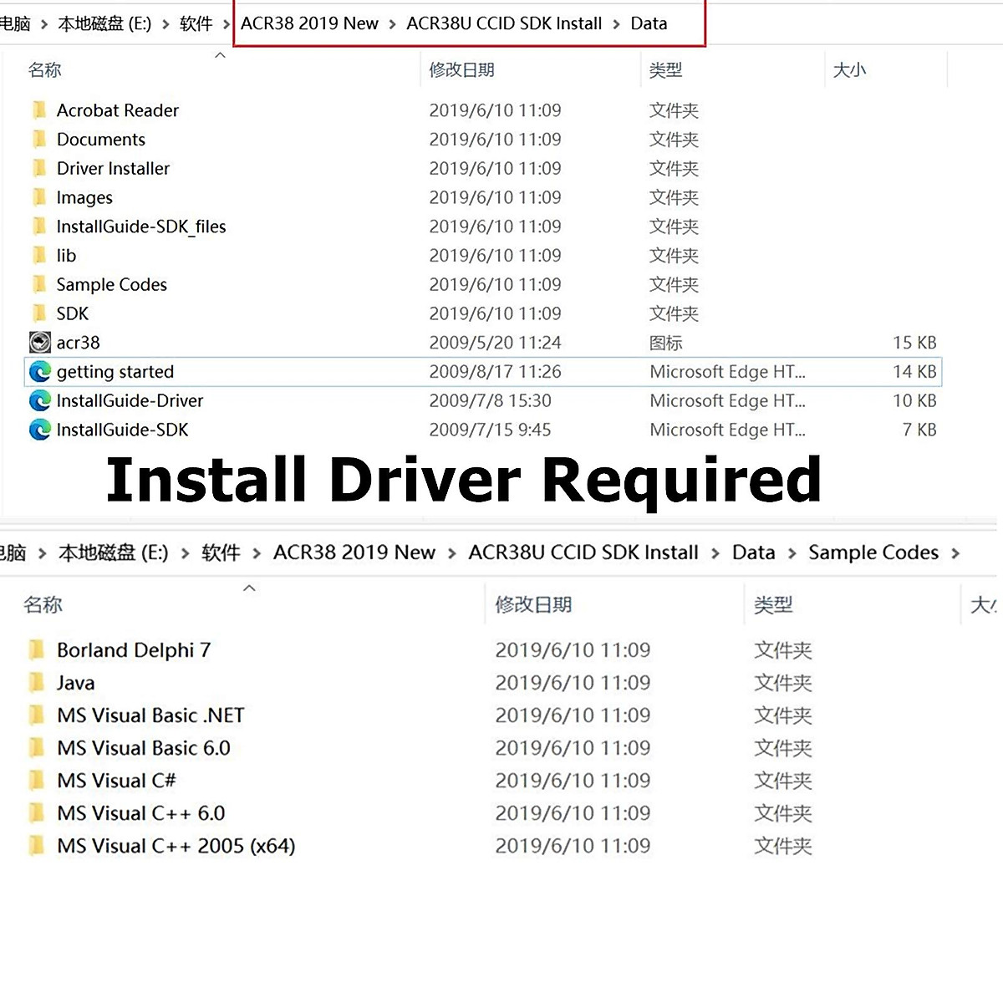Image resolution: width=1003 pixels, height=1003 pixels.
Task: Select the SDK folder row
Action: pyautogui.click(x=72, y=314)
